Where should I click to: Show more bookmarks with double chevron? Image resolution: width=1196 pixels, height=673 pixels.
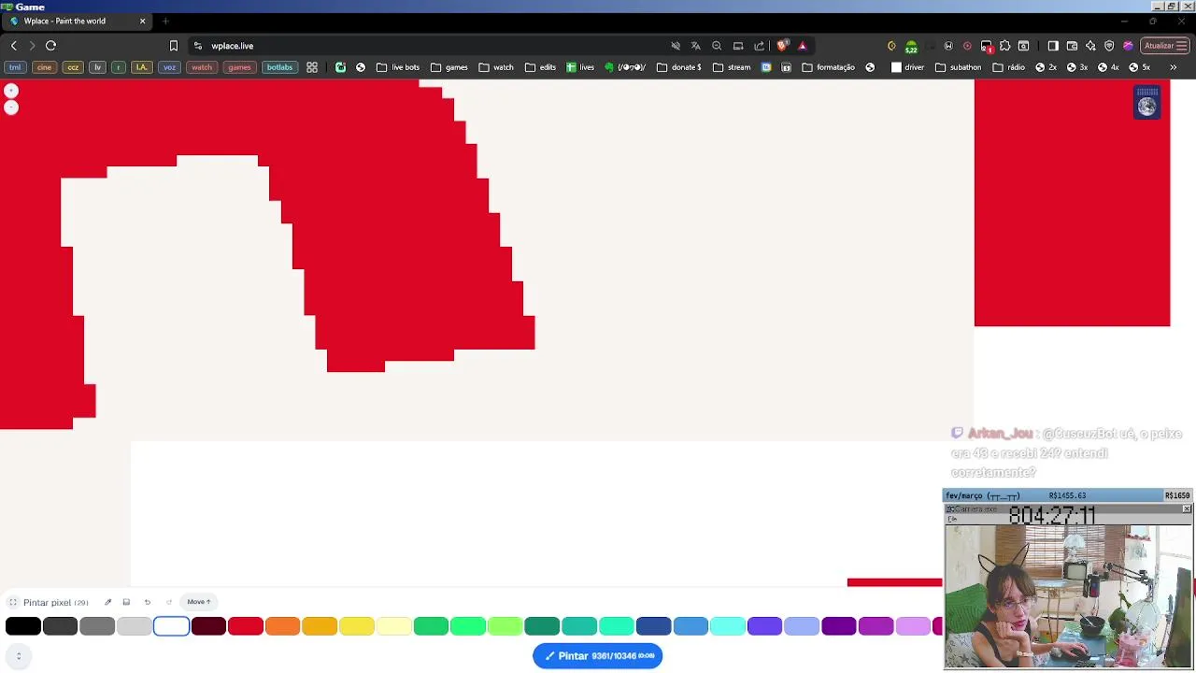click(1173, 67)
